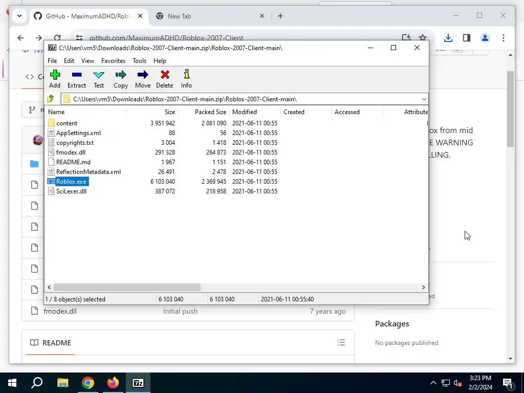Viewport: 524px width, 393px height.
Task: Click the 7-Zip address path field
Action: (x=244, y=99)
